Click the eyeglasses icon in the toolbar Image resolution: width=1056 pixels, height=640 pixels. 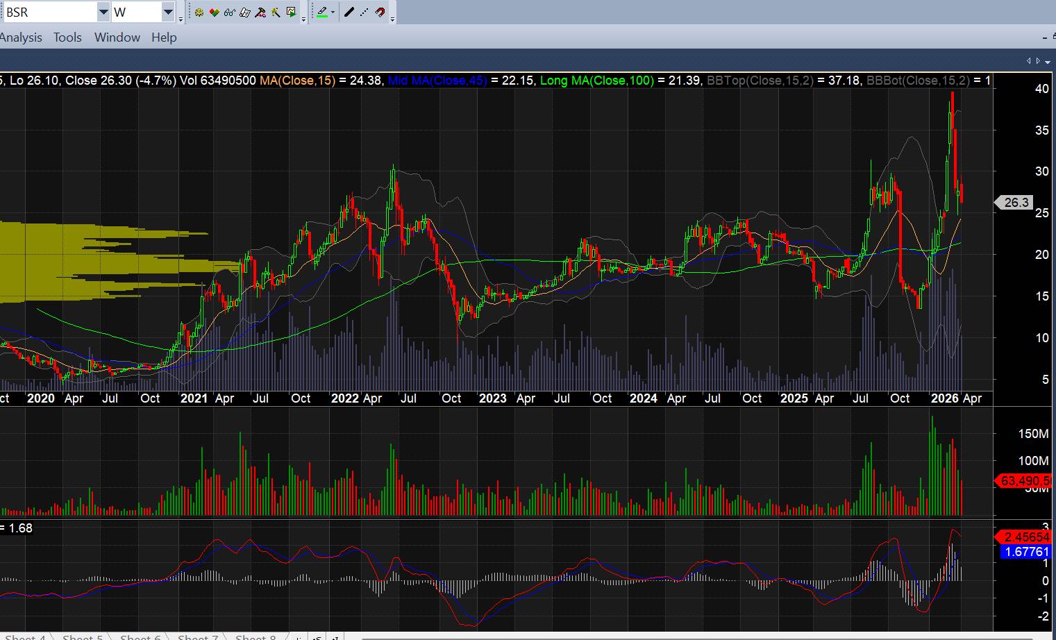coord(230,12)
